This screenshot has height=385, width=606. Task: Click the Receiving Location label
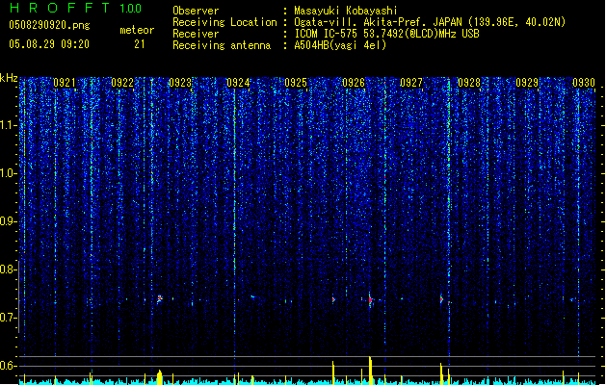click(224, 22)
